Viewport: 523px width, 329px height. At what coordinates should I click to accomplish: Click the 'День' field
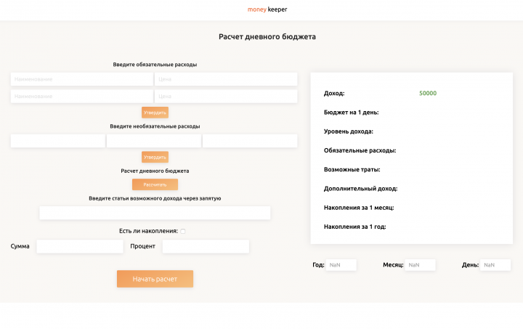tap(495, 265)
